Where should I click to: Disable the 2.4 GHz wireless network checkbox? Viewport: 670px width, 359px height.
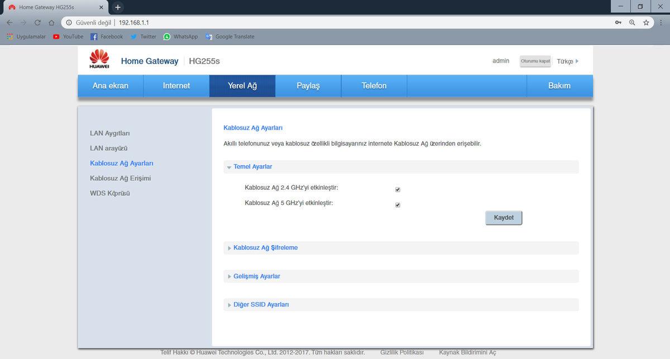[x=398, y=190]
